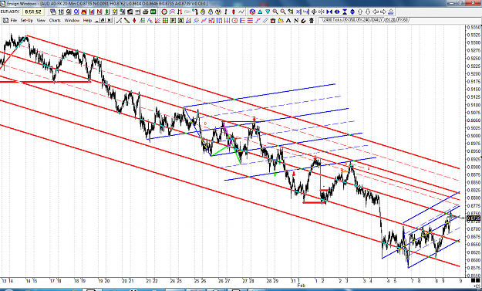The width and height of the screenshot is (482, 291).
Task: Click the green display icon
Action: 153,12
